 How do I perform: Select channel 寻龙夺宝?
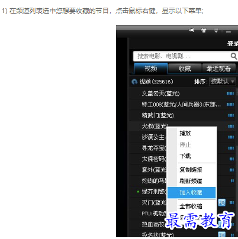[154, 148]
